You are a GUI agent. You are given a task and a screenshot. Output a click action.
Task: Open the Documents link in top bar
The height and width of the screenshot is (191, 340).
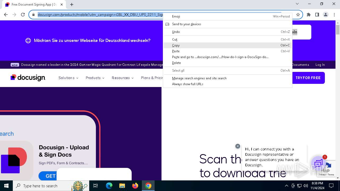point(300,65)
